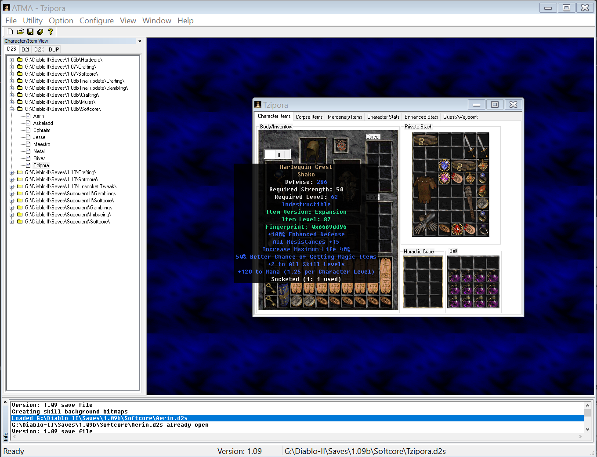Screen dimensions: 597x457
Task: Expand the Succulent II Gambling folder
Action: click(12, 194)
